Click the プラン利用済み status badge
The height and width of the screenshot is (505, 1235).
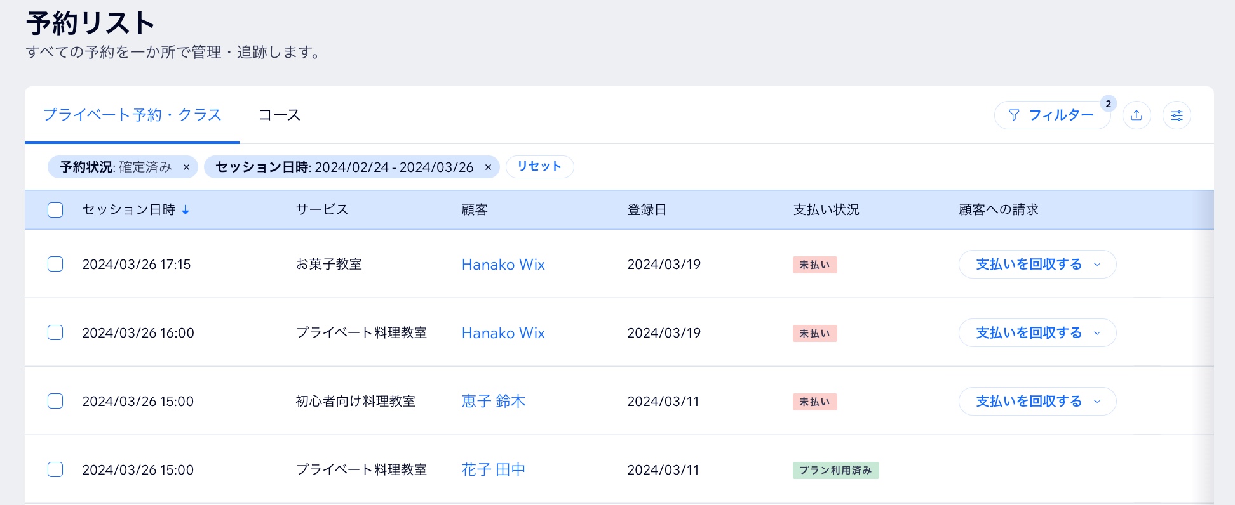[x=835, y=470]
